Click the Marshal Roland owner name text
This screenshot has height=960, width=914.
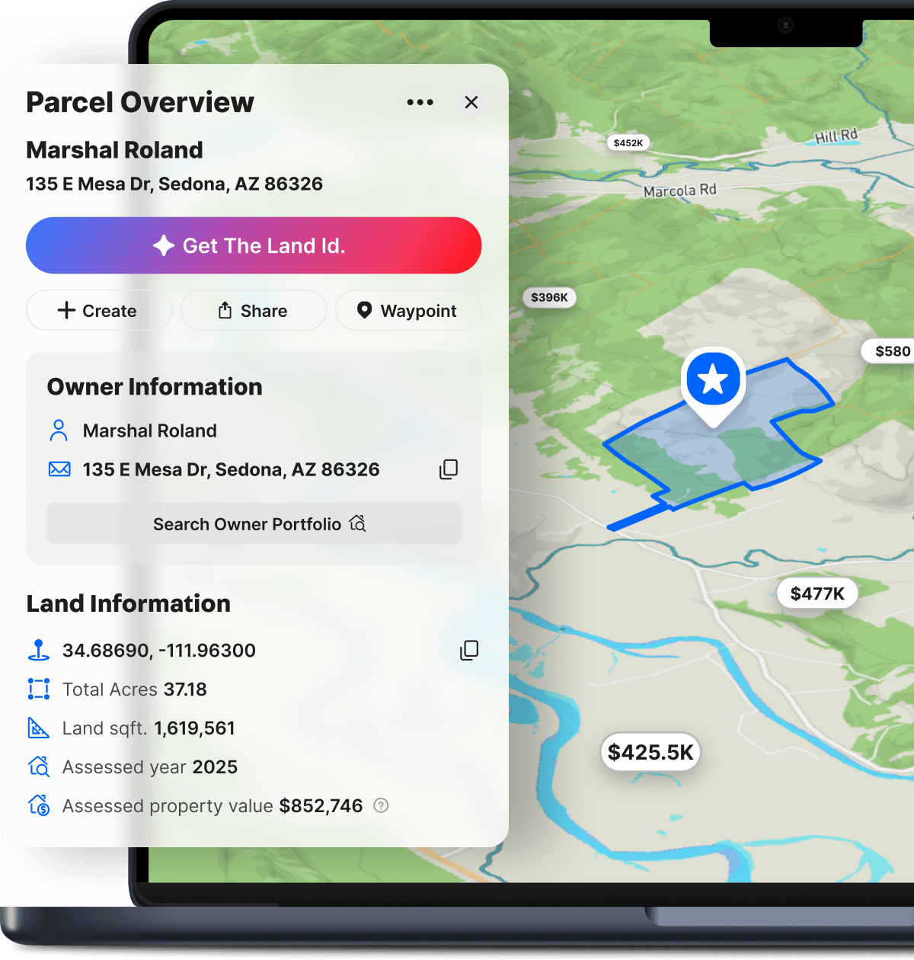point(150,430)
